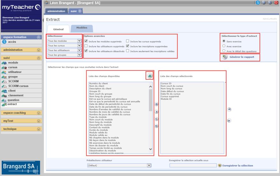The image size is (280, 176).
Task: Uncheck Inclure les modules supprimés
Action: tap(86, 41)
